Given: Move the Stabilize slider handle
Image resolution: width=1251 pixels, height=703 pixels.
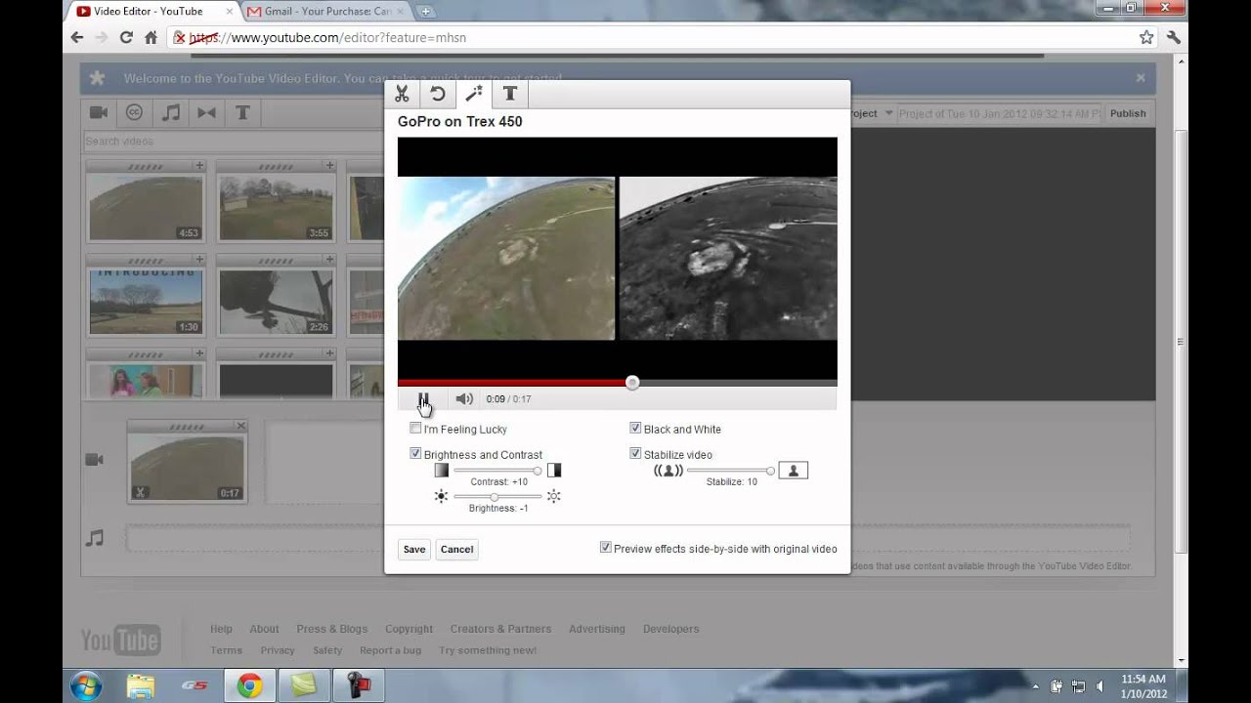Looking at the screenshot, I should pos(770,471).
